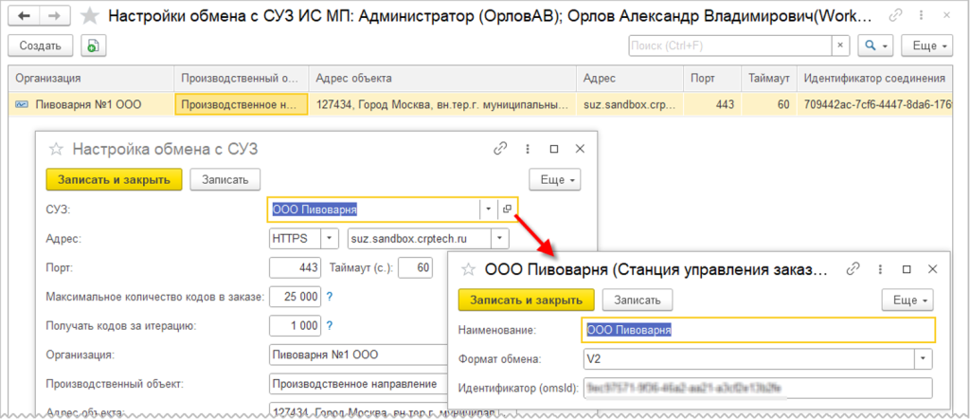Open the HTTPS protocol dropdown

(x=329, y=238)
